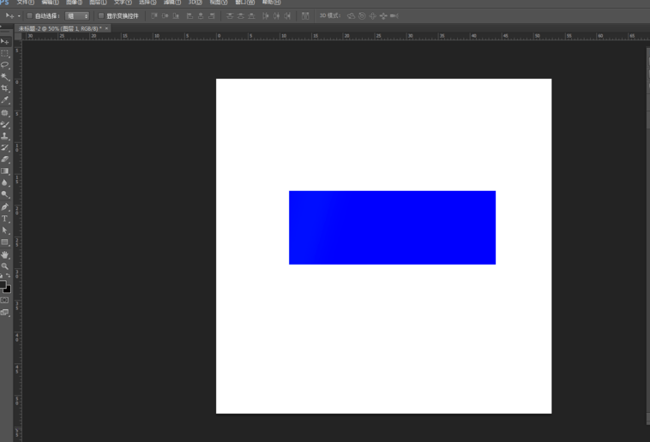Click the Auto-Align Layers button
Screen dimensions: 650x442
pos(305,15)
